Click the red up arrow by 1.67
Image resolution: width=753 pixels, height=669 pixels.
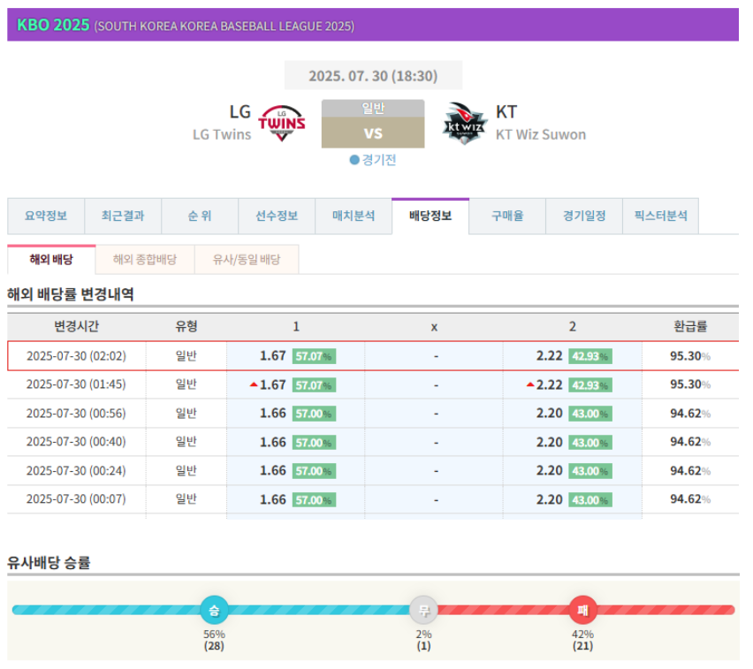tap(254, 384)
